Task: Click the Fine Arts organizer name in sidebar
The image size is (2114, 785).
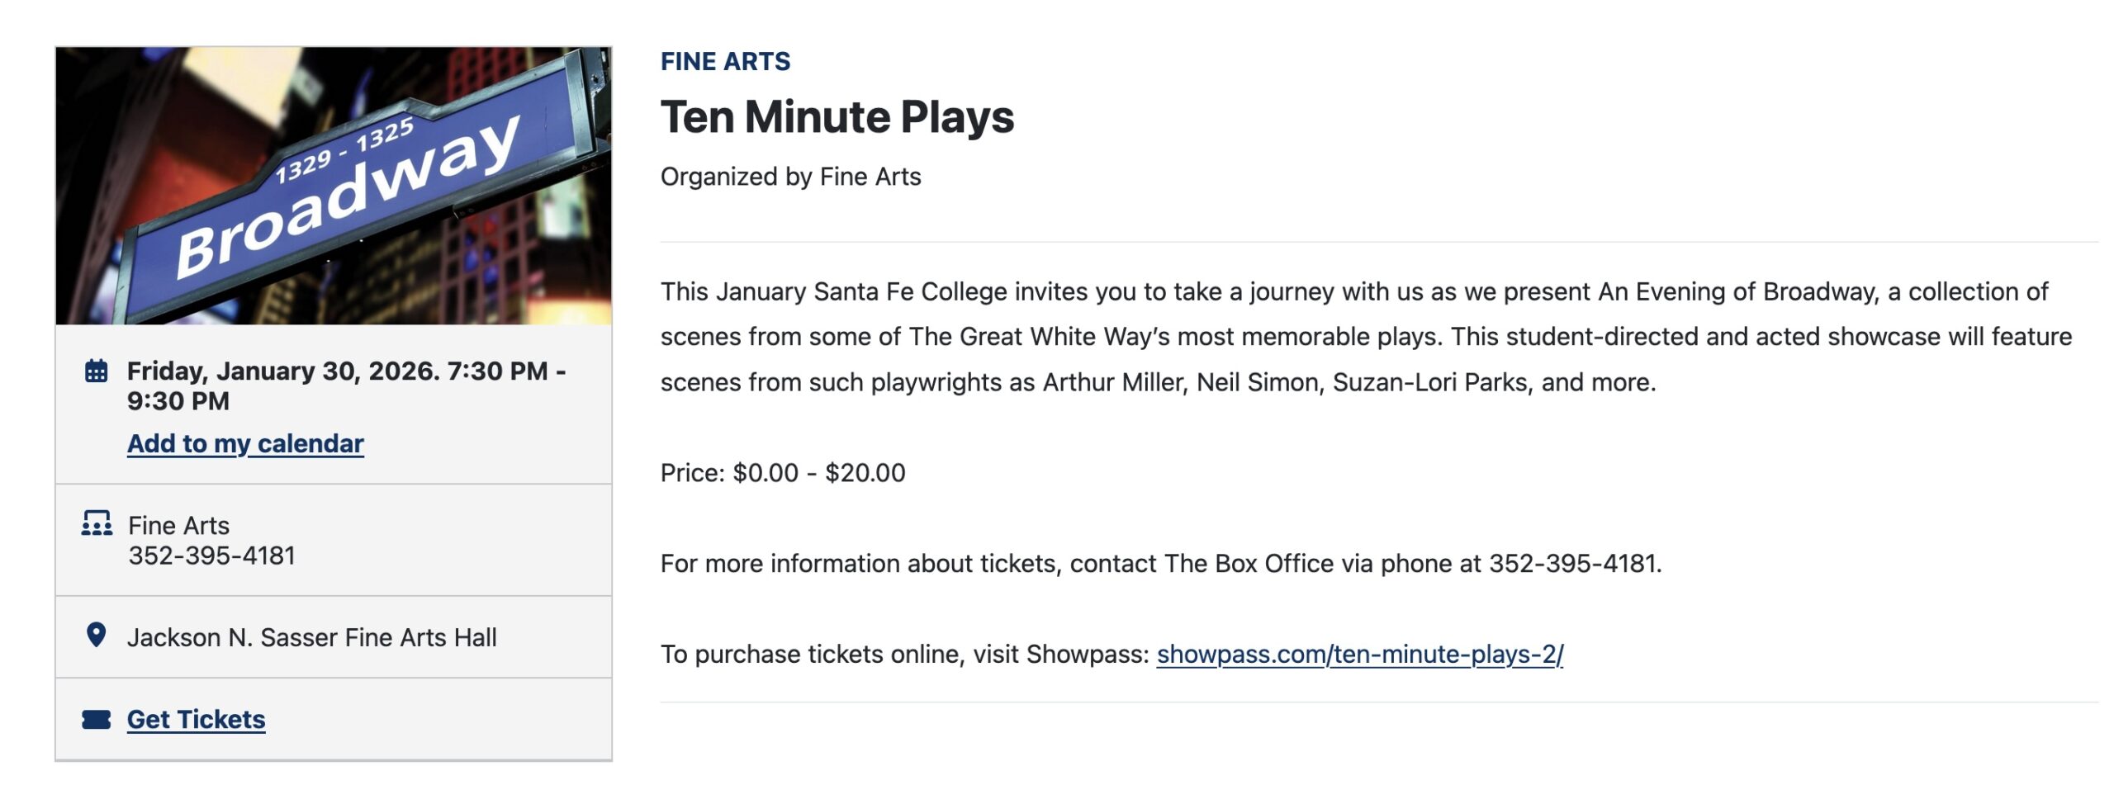Action: 179,526
